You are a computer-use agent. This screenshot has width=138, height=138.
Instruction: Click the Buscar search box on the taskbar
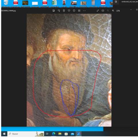(26, 134)
